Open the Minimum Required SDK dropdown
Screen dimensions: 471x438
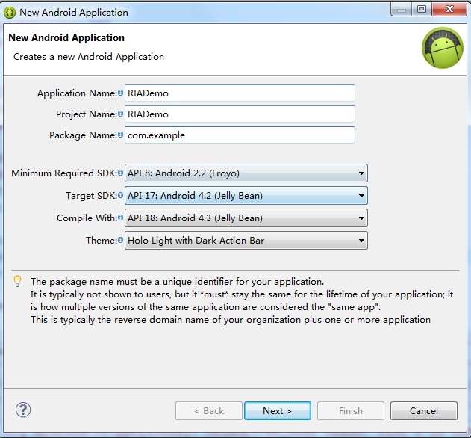point(246,173)
